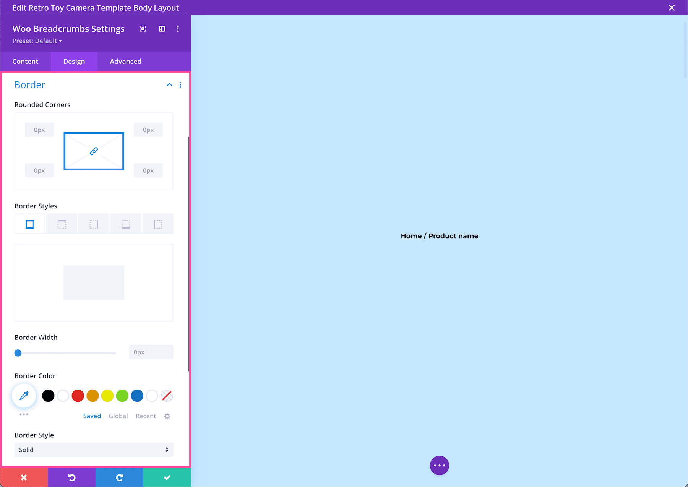This screenshot has width=688, height=487.
Task: Switch to the Content tab
Action: (x=25, y=61)
